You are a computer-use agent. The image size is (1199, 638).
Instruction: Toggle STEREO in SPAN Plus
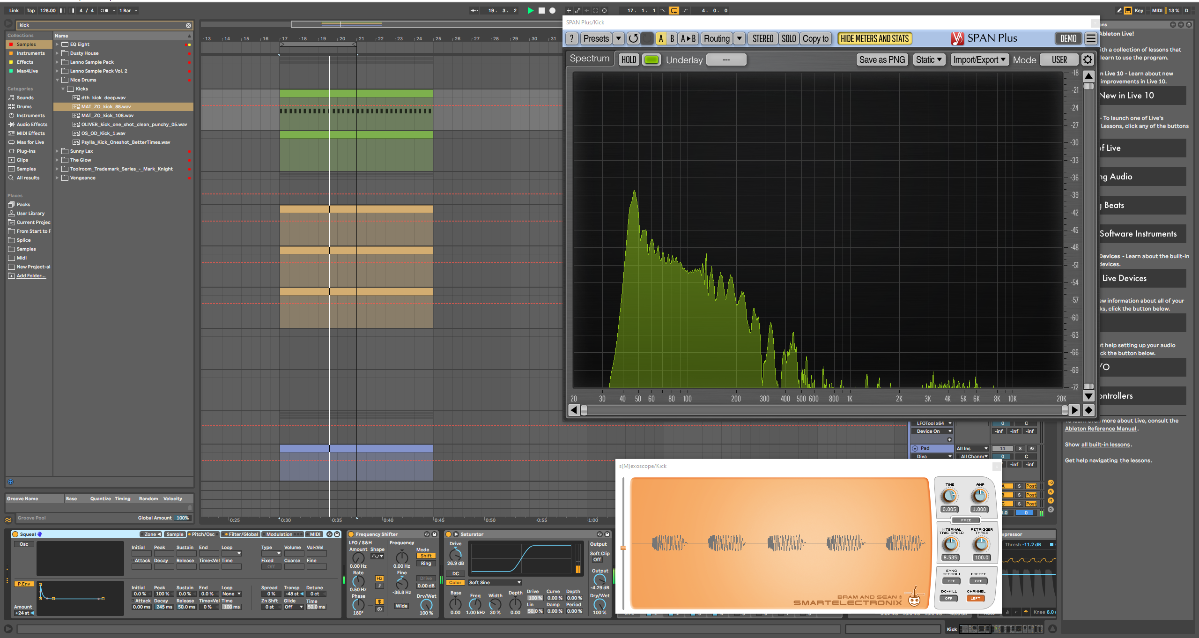763,38
